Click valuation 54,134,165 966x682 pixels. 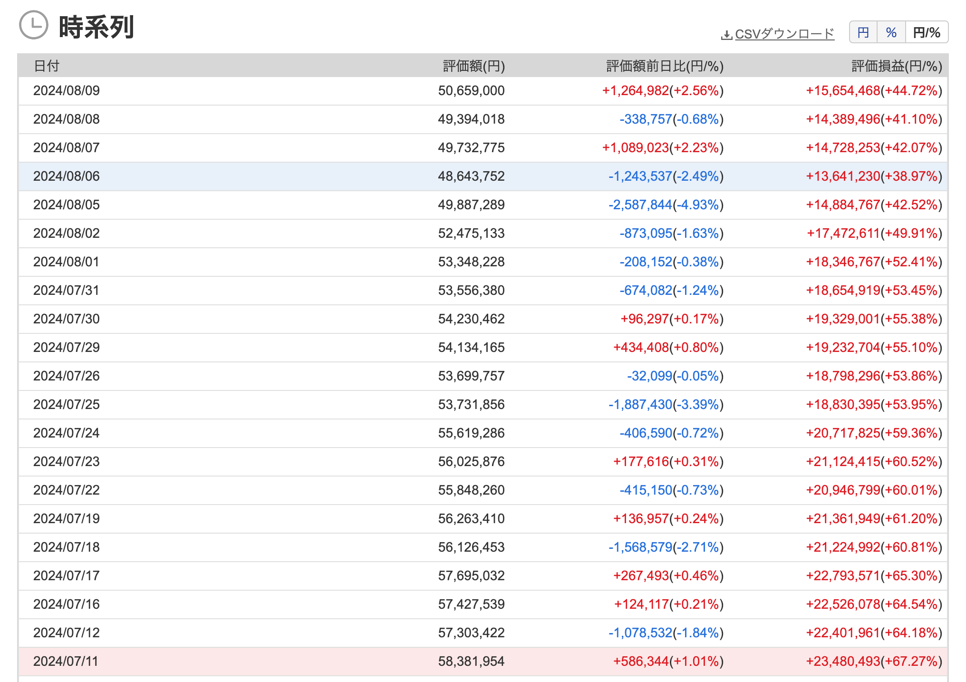coord(471,347)
